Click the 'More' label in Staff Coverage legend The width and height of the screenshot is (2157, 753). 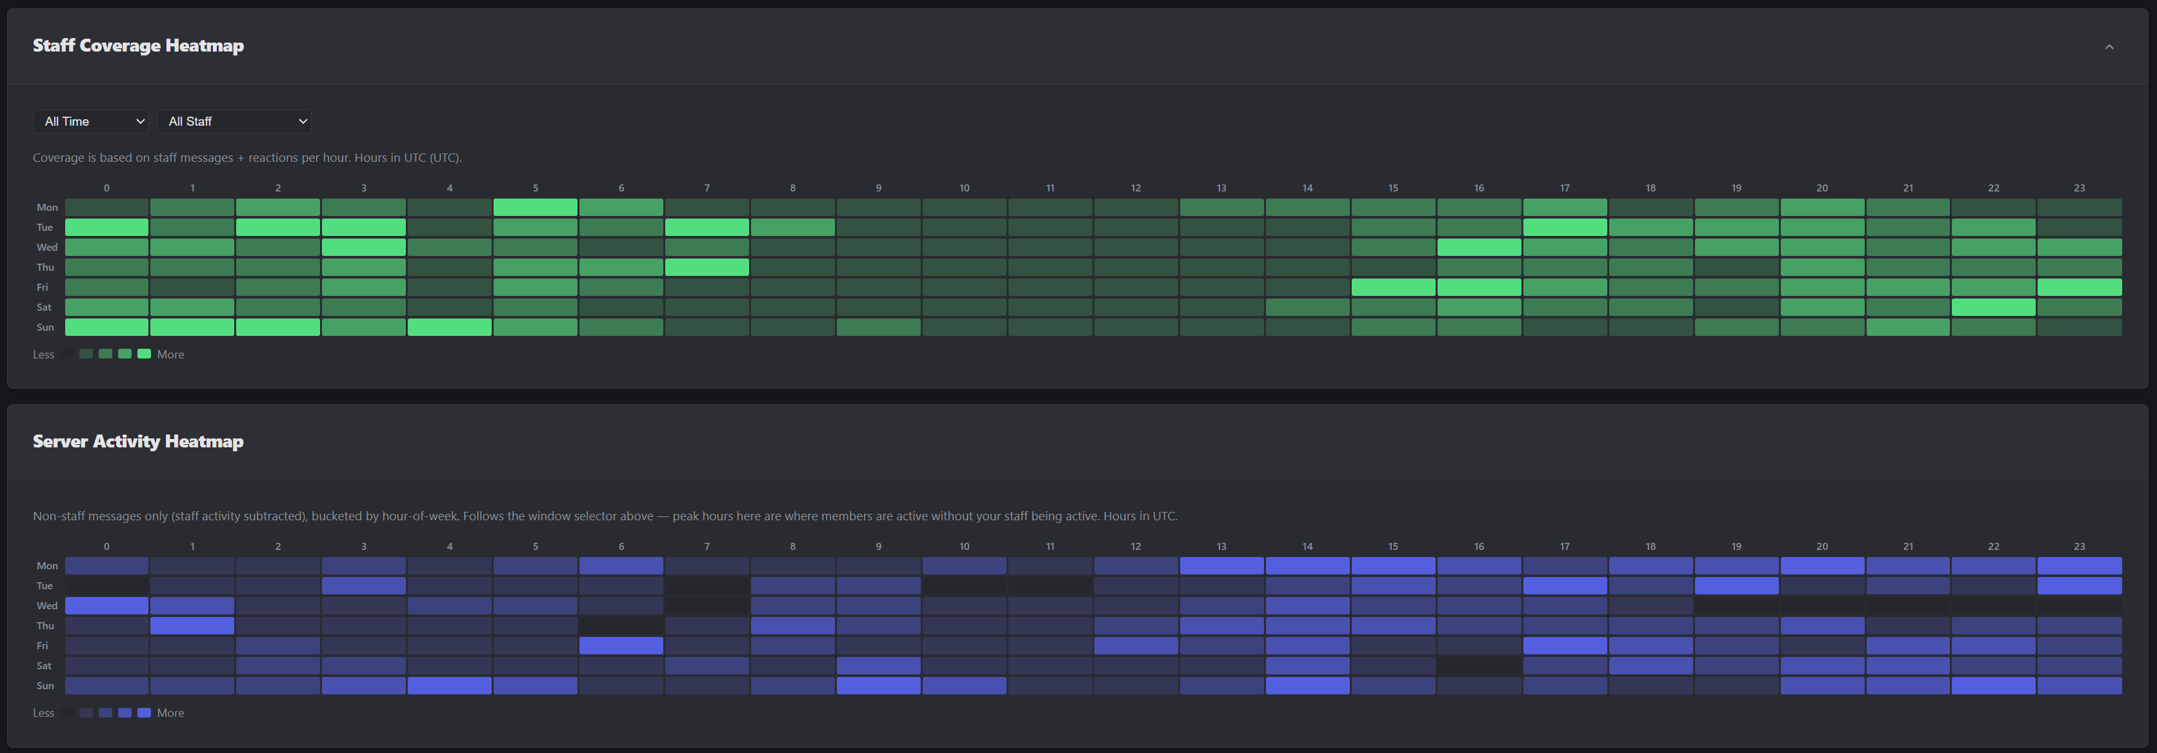(171, 355)
